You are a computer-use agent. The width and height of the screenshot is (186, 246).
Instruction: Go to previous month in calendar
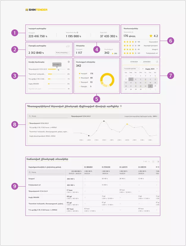[x=143, y=68]
